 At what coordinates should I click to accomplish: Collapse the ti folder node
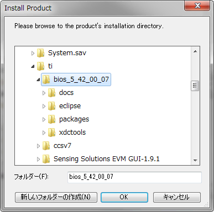pyautogui.click(x=33, y=66)
